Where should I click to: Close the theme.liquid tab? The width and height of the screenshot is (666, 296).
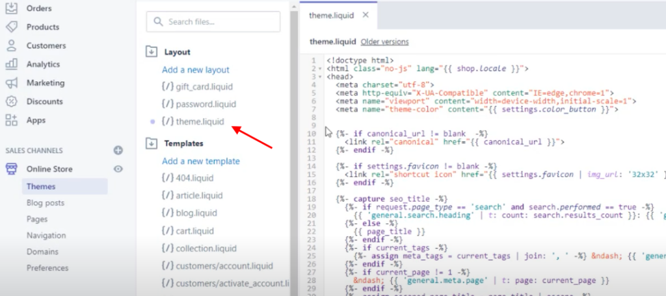366,15
